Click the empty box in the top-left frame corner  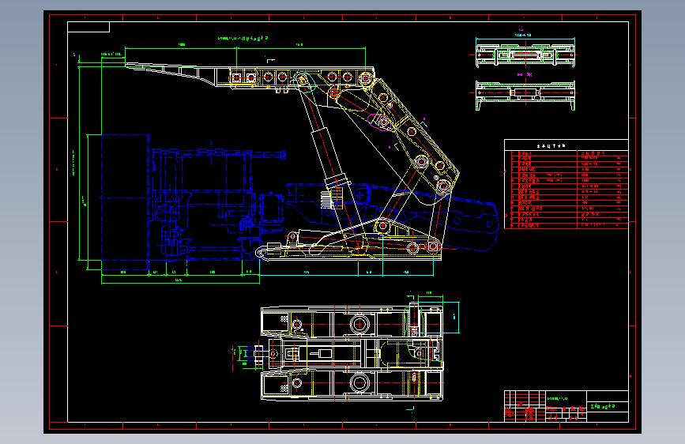(x=88, y=27)
